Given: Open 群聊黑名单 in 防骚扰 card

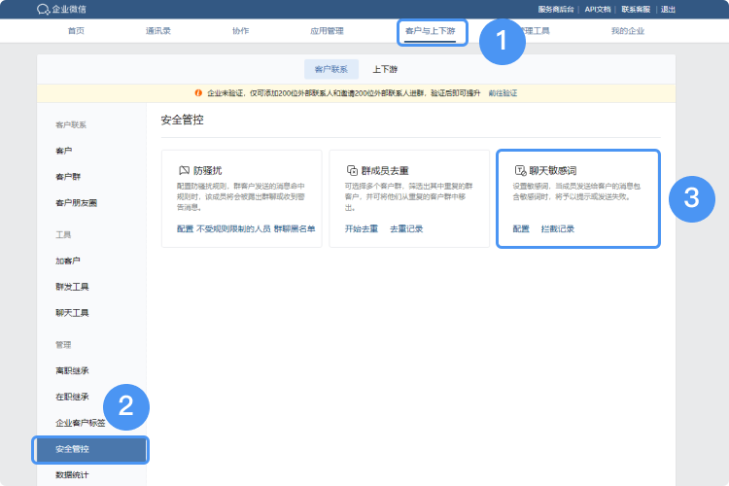Looking at the screenshot, I should pyautogui.click(x=295, y=228).
